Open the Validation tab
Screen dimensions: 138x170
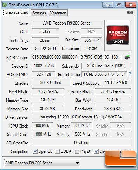click(58, 13)
